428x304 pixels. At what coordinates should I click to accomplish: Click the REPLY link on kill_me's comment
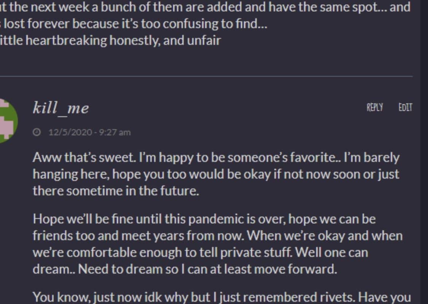(374, 108)
